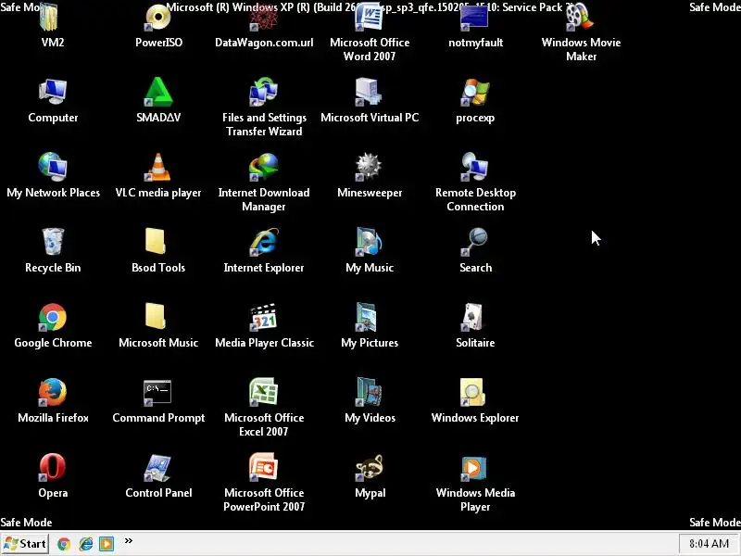Launch media player from Quick Launch

tap(107, 544)
